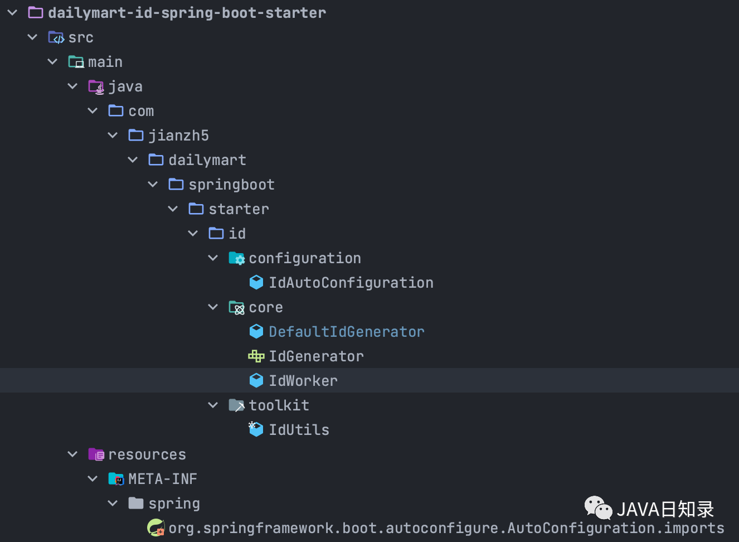Click the java source root icon
This screenshot has width=739, height=542.
click(x=96, y=86)
